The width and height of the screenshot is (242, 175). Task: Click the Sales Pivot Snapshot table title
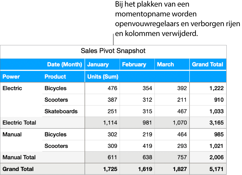click(113, 51)
